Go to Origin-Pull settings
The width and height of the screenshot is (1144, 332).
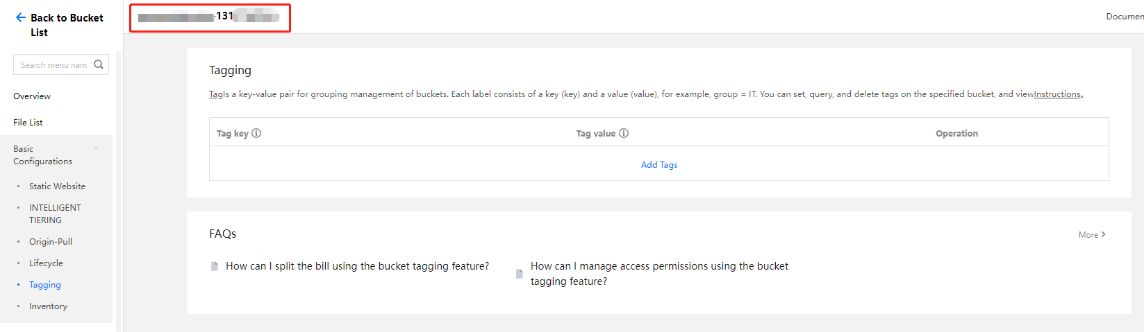click(51, 242)
